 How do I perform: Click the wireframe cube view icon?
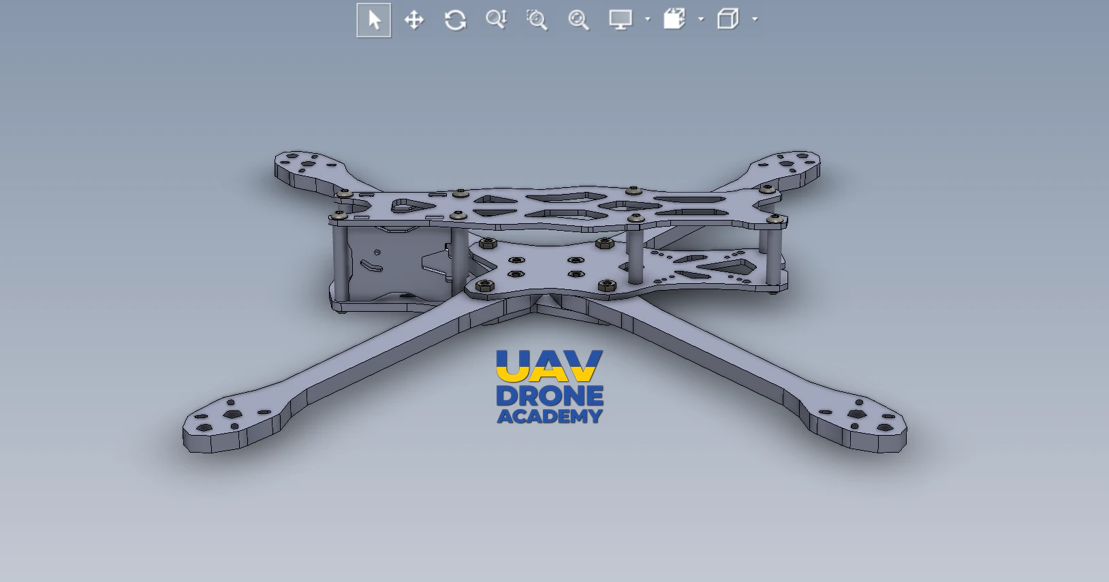[x=728, y=20]
